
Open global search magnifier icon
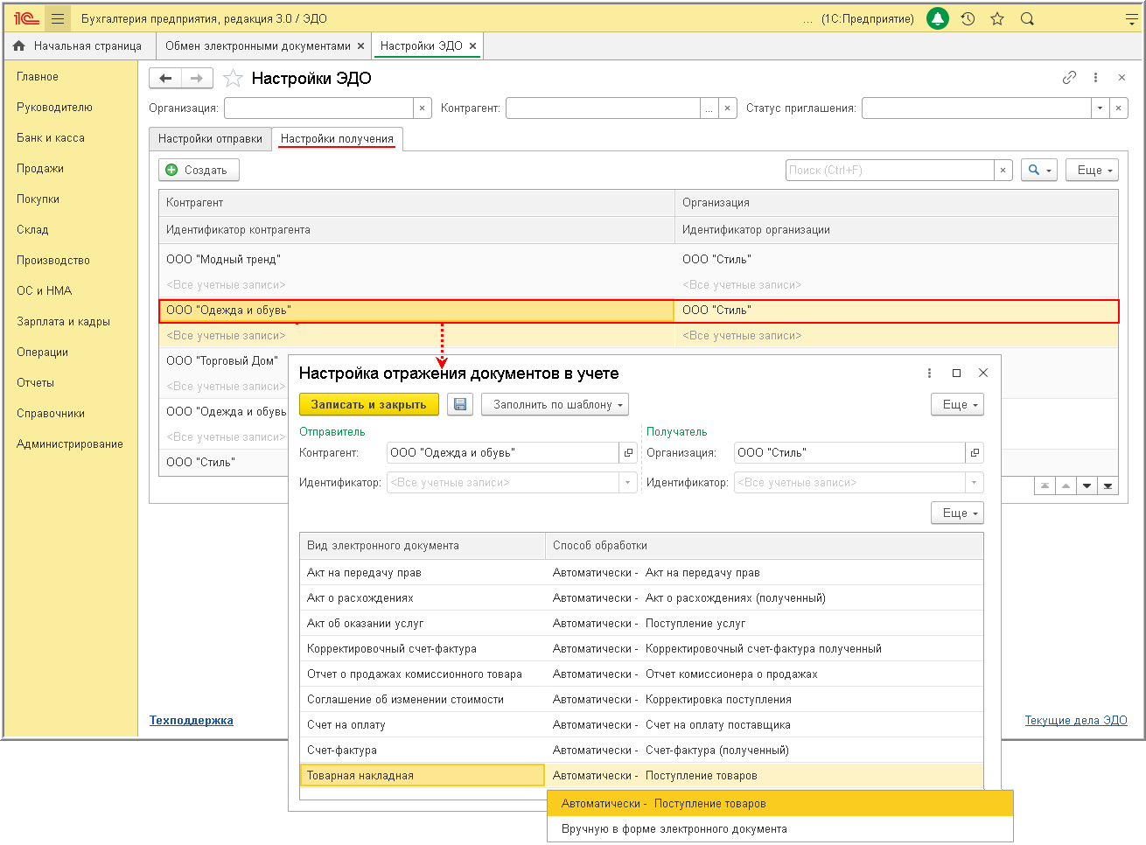[1027, 18]
